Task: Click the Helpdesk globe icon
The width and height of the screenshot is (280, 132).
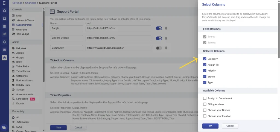Action: (13, 48)
